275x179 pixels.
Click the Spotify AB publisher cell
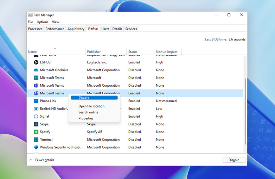pos(95,132)
